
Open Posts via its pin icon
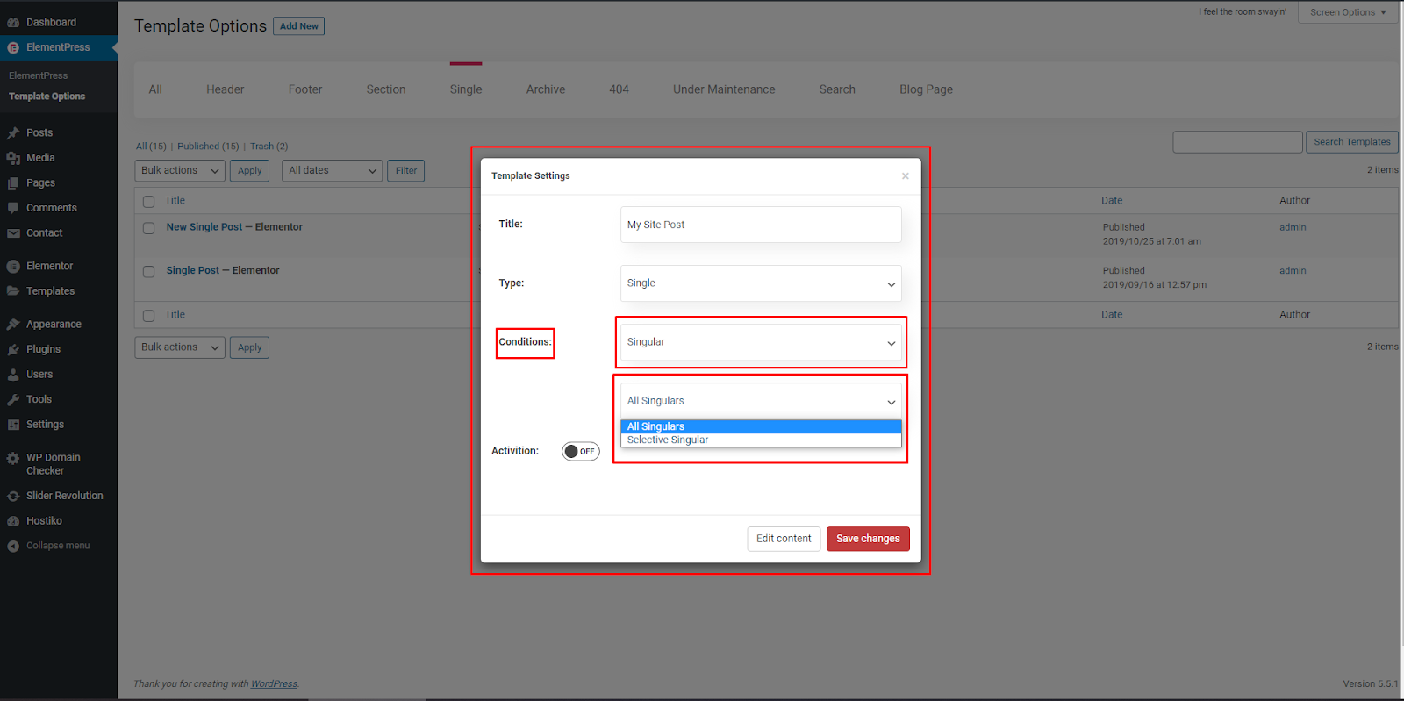pyautogui.click(x=13, y=132)
